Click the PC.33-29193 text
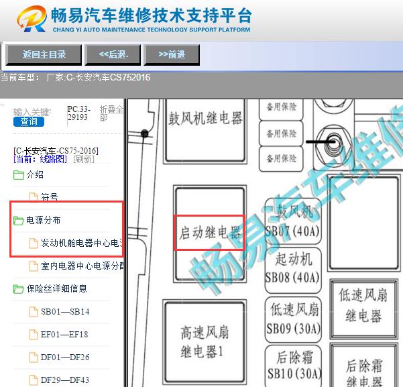Viewport: 403px width, 387px height. click(x=78, y=113)
